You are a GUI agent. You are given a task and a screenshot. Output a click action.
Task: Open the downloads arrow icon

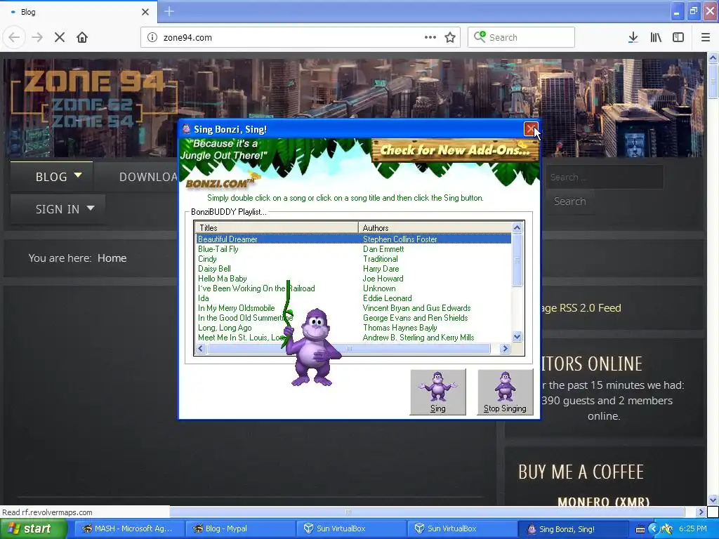633,38
